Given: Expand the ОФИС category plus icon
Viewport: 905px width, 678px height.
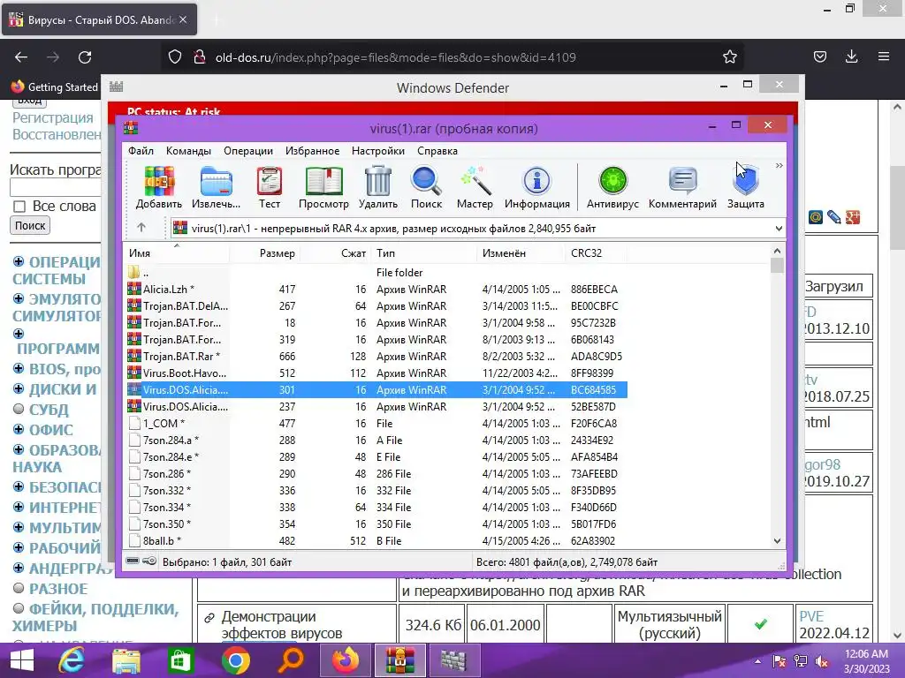Looking at the screenshot, I should pos(19,430).
